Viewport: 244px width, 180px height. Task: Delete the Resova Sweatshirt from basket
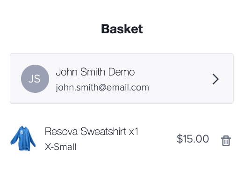coord(226,141)
